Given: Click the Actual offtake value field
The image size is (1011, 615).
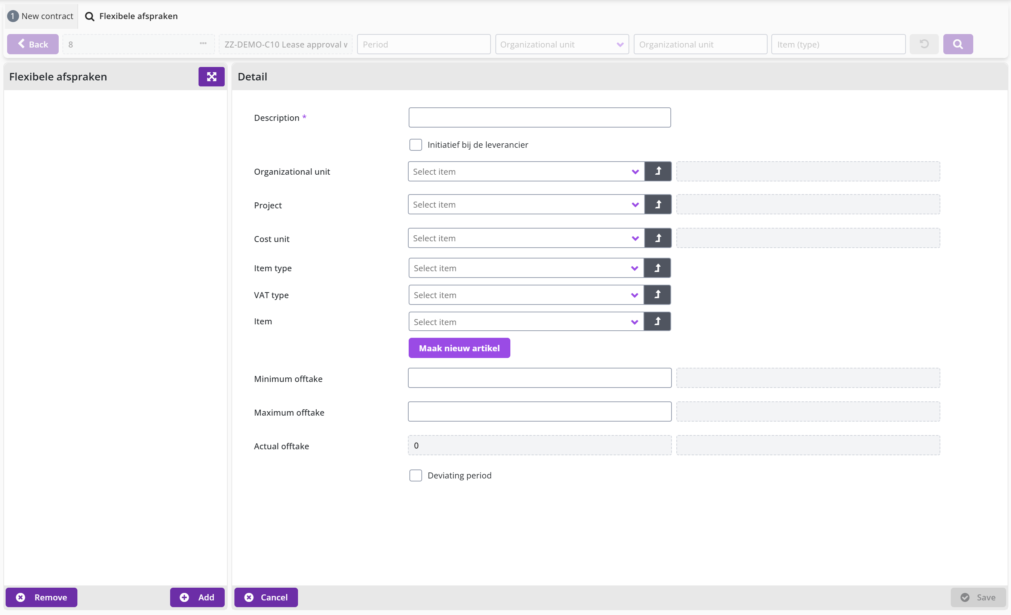Looking at the screenshot, I should pos(540,445).
